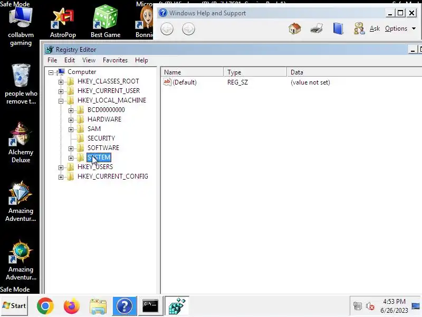Open Firefox from the taskbar
Viewport: 422px width, 317px height.
pyautogui.click(x=72, y=306)
